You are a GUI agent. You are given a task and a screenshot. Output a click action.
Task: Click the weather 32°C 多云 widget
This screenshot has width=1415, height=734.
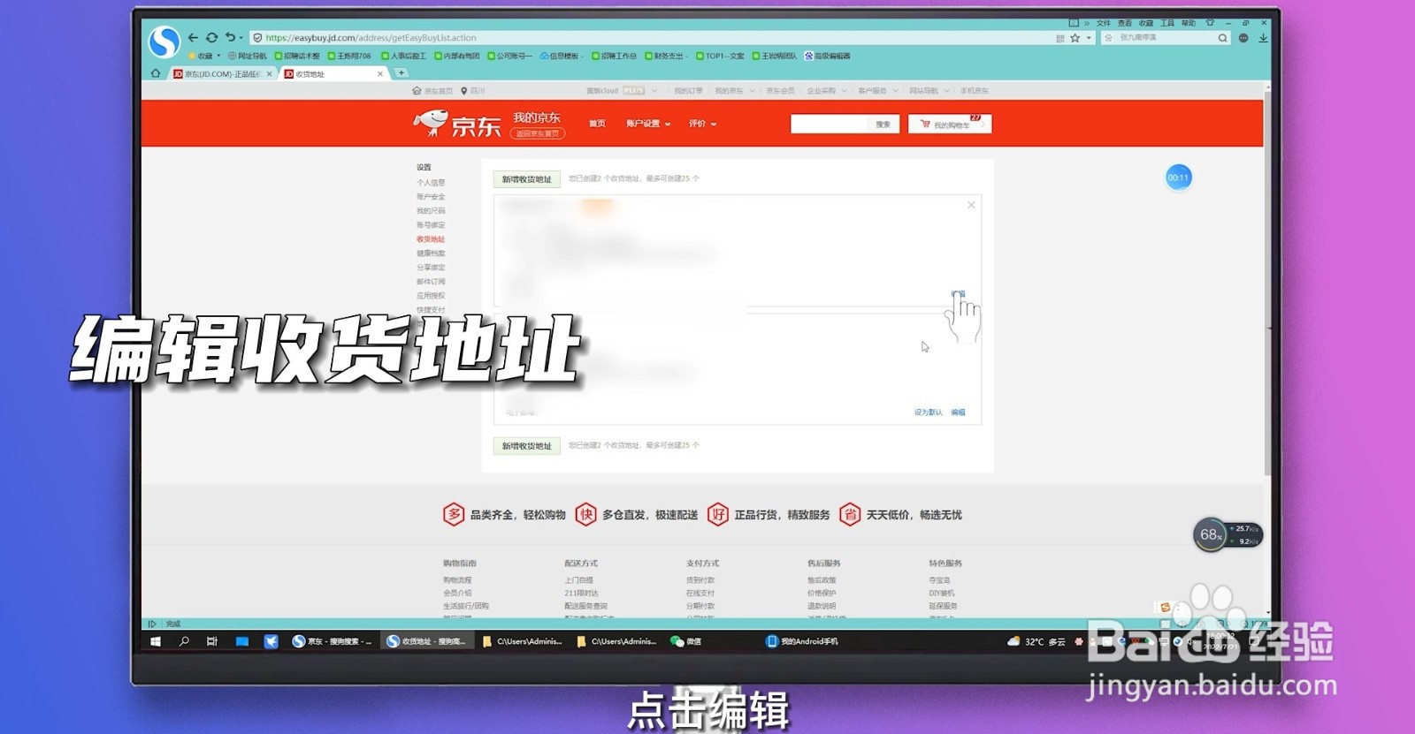point(1036,642)
